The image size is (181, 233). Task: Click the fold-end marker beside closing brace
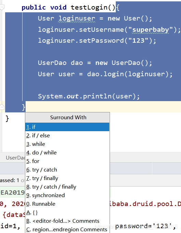tap(2, 107)
